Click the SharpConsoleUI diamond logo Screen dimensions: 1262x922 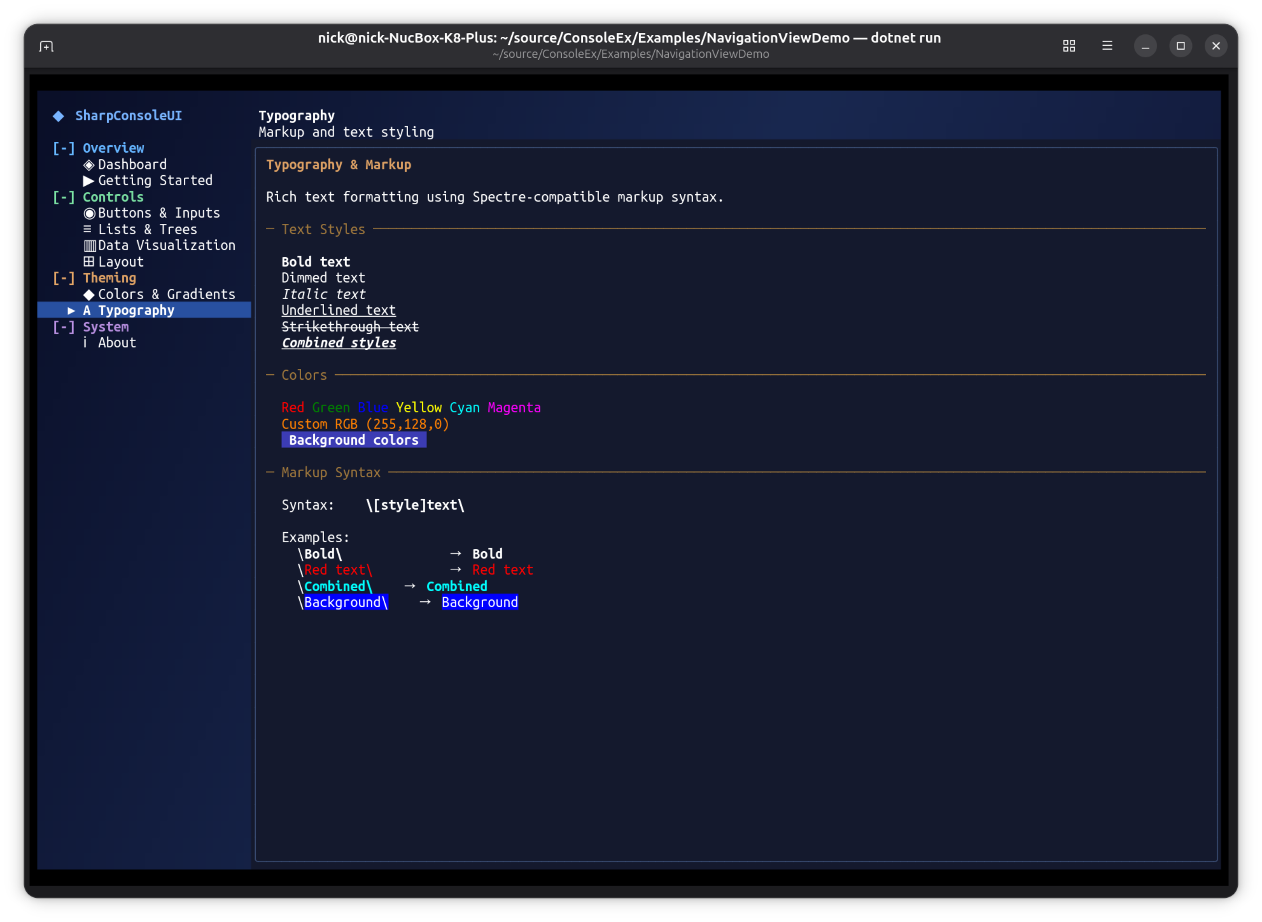59,116
